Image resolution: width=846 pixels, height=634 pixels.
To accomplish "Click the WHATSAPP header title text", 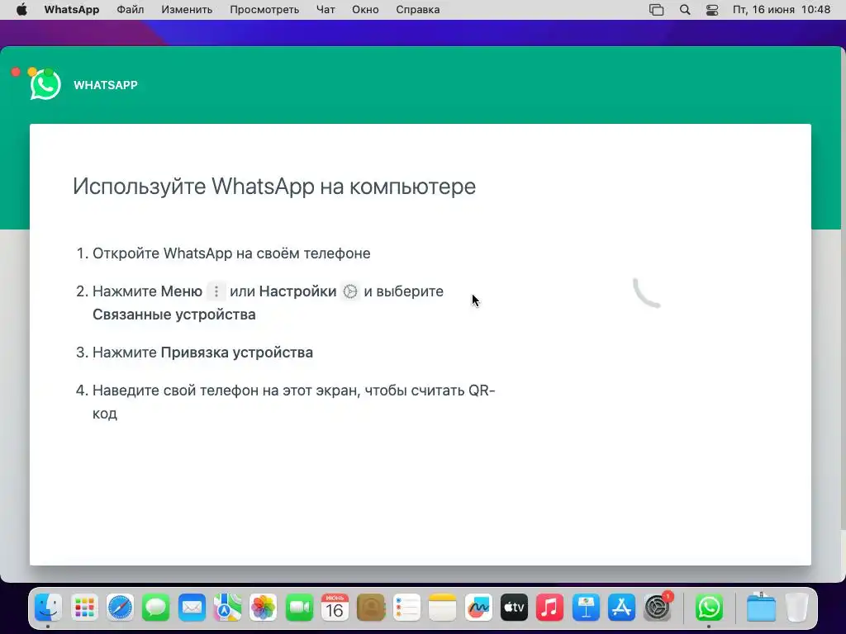I will 106,85.
